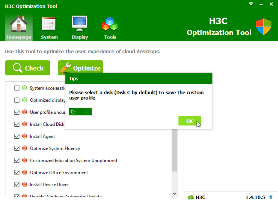Click the "Please select a disk" message text
Viewport: 278px width, 202px height.
pyautogui.click(x=136, y=95)
